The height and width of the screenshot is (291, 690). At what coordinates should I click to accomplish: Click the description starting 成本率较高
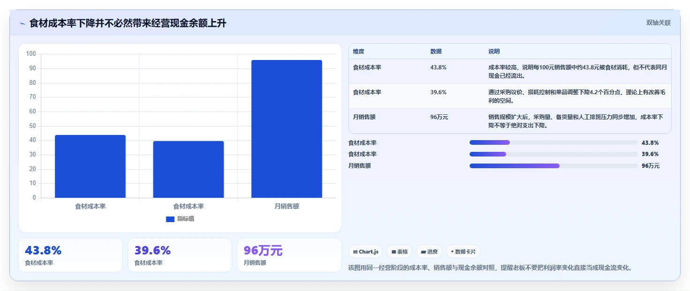click(x=577, y=71)
